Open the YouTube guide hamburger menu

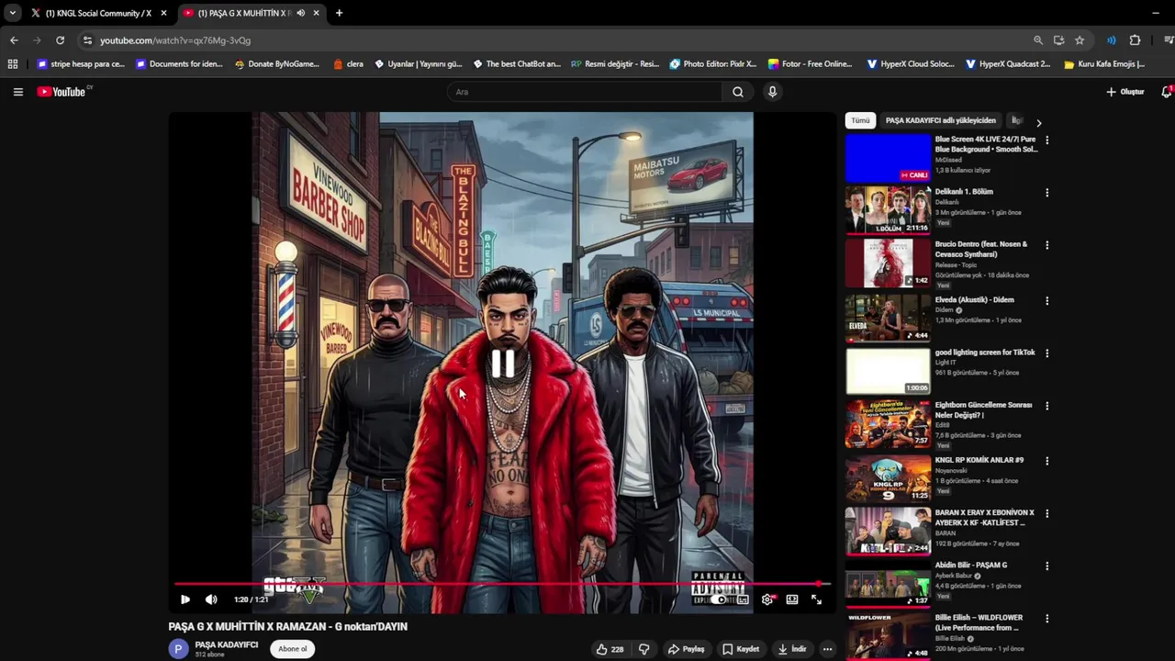17,92
